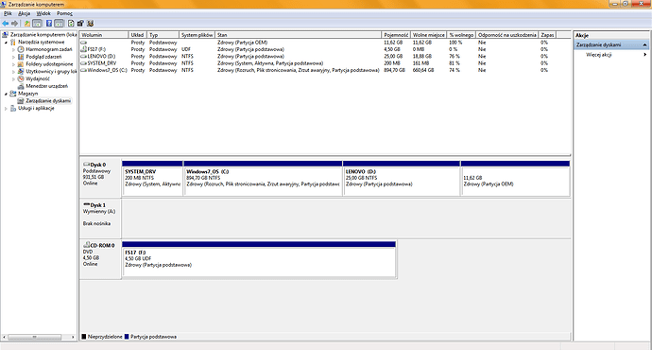Click the Wydajność icon in the tree
Image resolution: width=652 pixels, height=350 pixels.
click(21, 79)
